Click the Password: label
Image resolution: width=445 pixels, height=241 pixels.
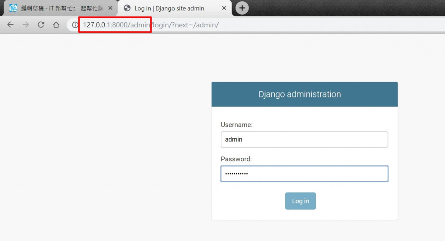click(236, 159)
